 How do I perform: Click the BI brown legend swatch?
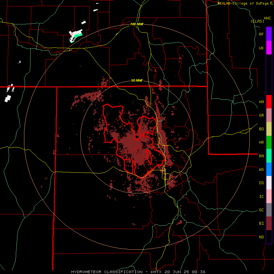tap(269, 223)
